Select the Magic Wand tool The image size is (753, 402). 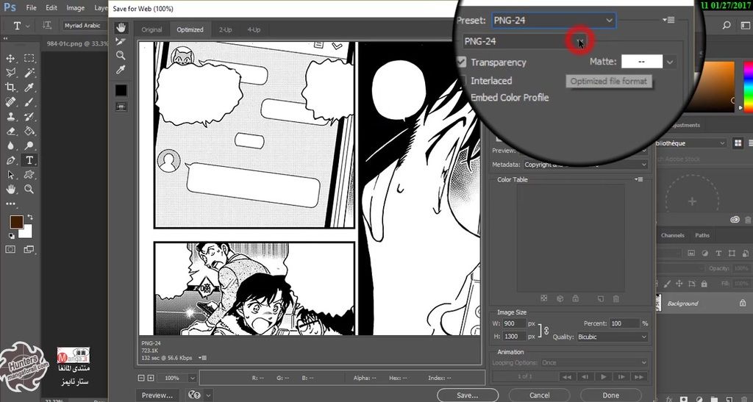point(29,73)
